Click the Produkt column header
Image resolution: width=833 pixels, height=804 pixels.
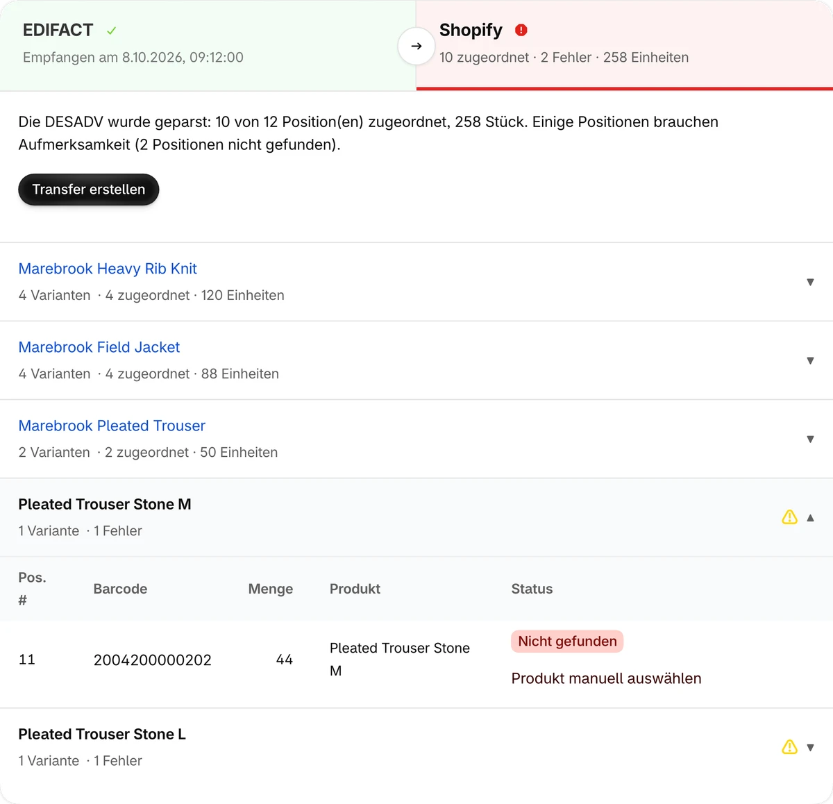355,589
